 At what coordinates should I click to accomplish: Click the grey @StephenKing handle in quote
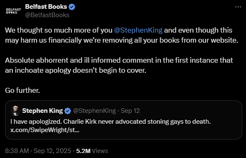(x=94, y=111)
